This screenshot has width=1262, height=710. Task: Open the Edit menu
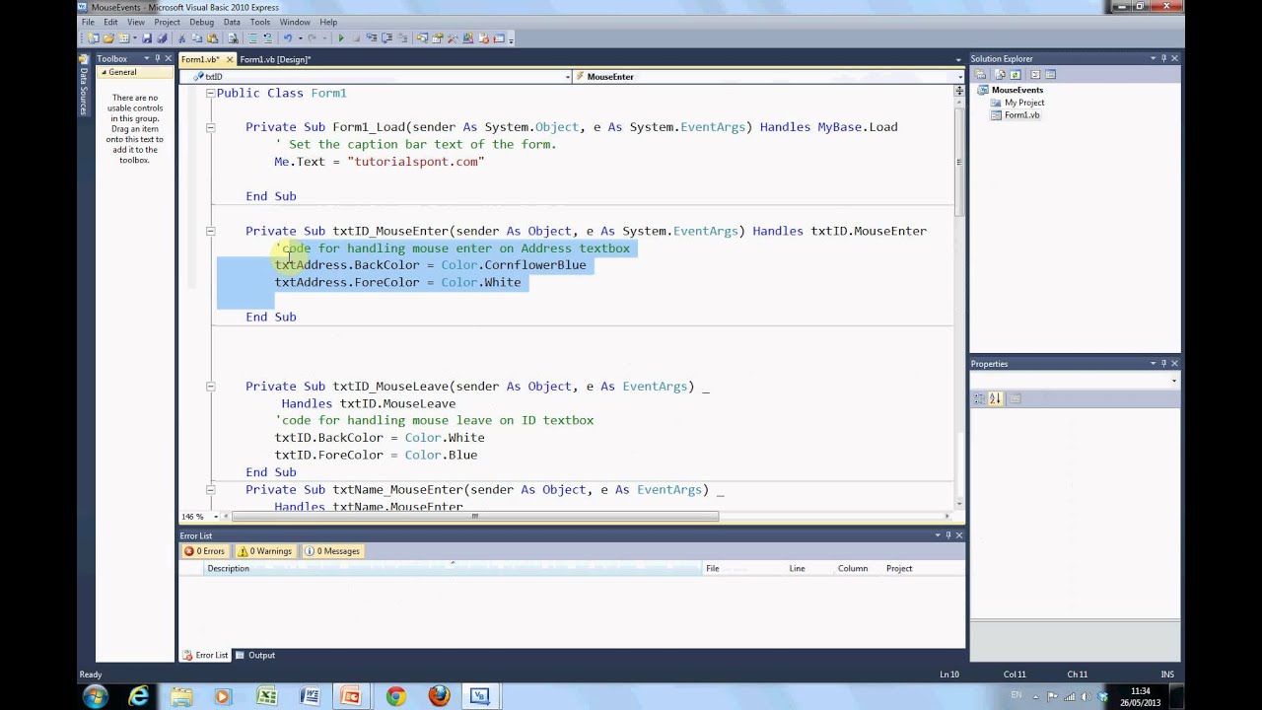point(110,22)
